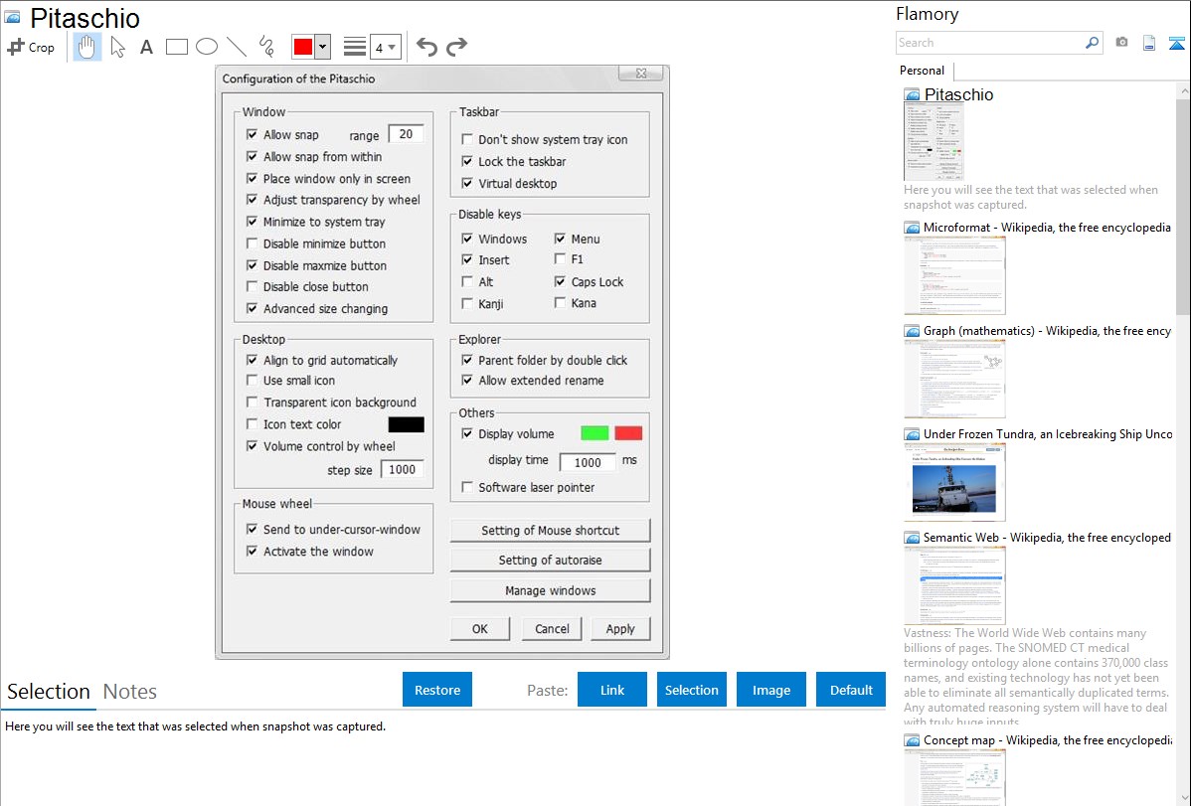Click the icon beside Under Frozen Tundra snapshot
The image size is (1191, 806).
pos(912,434)
